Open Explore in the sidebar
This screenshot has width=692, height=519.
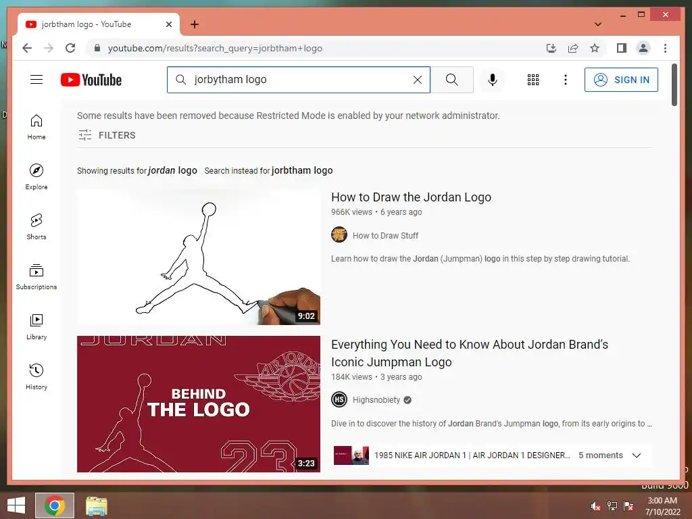tap(36, 177)
